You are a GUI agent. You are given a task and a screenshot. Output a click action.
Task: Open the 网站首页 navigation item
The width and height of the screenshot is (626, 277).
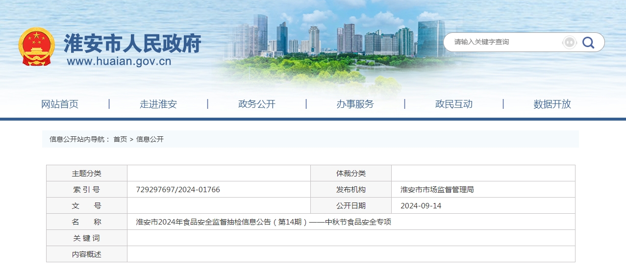pyautogui.click(x=60, y=104)
